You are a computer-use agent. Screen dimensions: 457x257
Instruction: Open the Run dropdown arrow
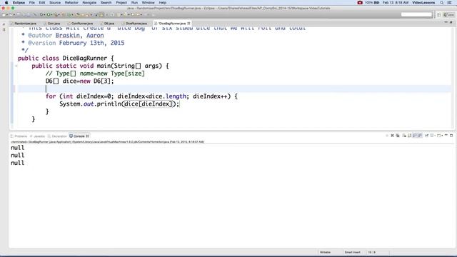51,14
